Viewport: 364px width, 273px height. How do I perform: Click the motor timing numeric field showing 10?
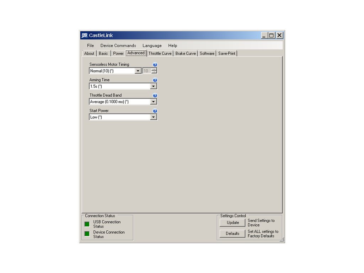click(x=147, y=71)
